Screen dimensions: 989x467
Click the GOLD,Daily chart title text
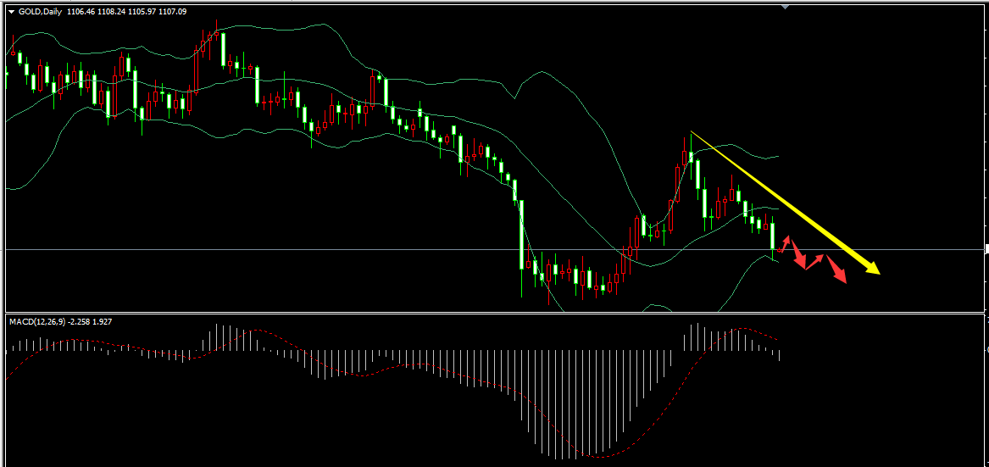pos(39,11)
